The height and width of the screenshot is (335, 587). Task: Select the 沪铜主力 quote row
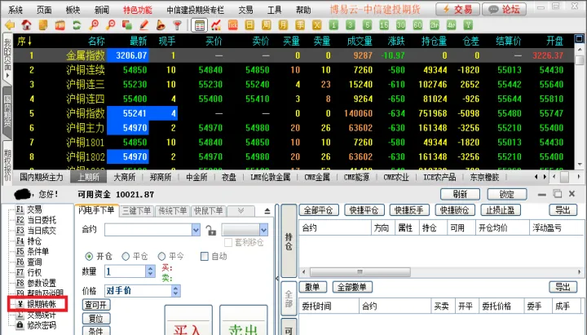click(293, 128)
